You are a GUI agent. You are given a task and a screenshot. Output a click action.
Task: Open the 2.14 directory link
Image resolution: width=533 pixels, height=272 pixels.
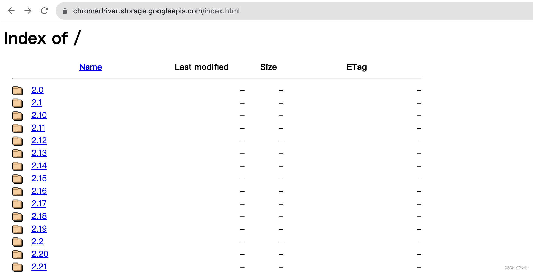[x=39, y=166]
